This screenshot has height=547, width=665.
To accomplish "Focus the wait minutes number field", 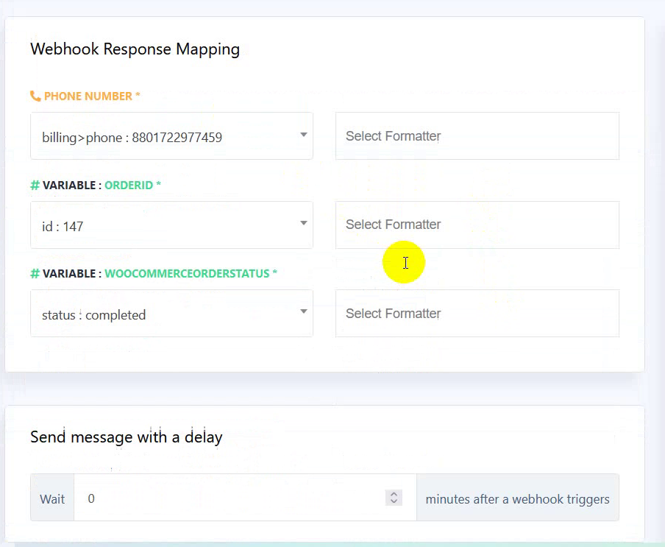I will [245, 498].
